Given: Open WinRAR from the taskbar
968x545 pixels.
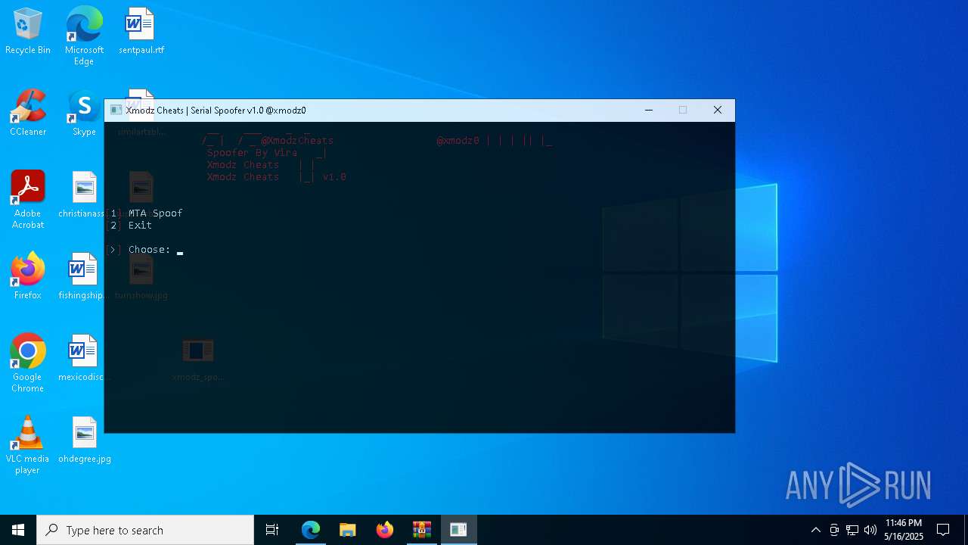Looking at the screenshot, I should coord(422,530).
